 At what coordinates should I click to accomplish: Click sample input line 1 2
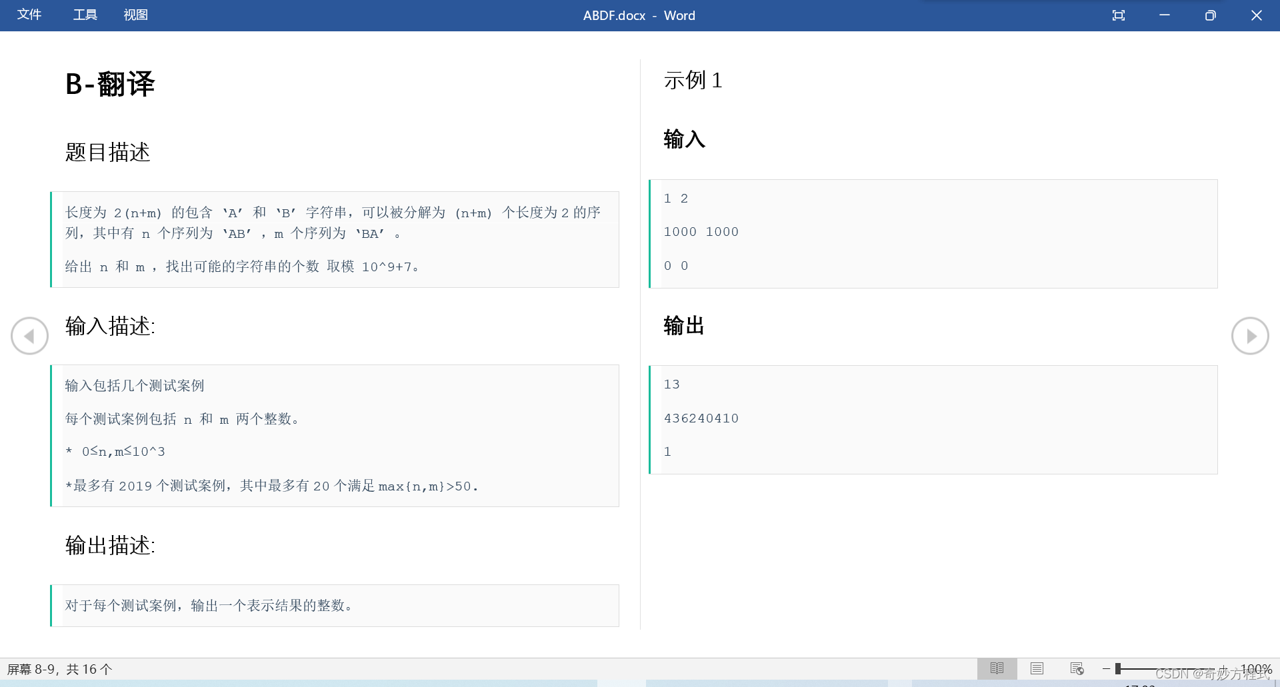(x=676, y=199)
